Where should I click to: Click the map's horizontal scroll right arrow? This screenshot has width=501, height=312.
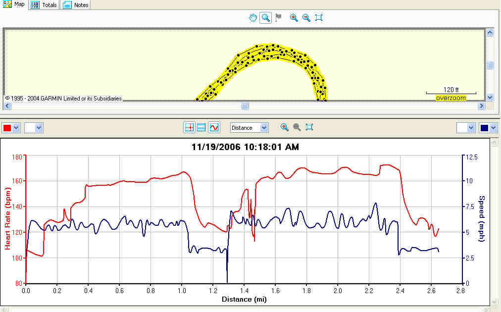(481, 106)
